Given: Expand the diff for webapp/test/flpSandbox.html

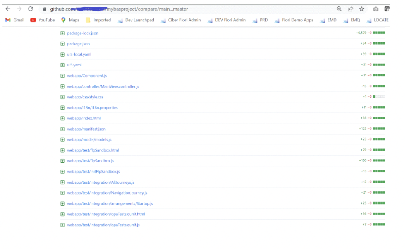Looking at the screenshot, I should pos(62,150).
